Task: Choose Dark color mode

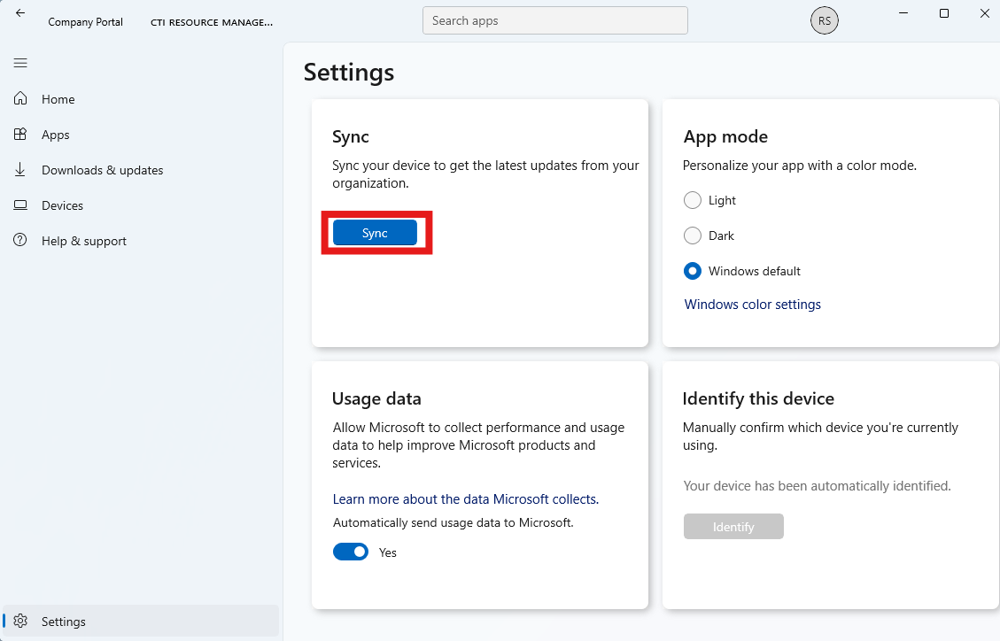Action: [693, 236]
